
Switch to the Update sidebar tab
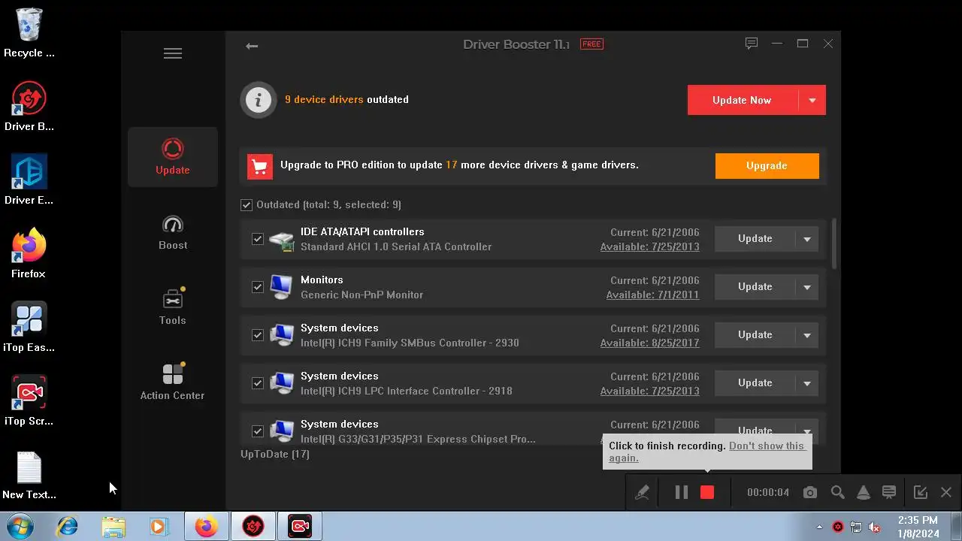coord(173,157)
